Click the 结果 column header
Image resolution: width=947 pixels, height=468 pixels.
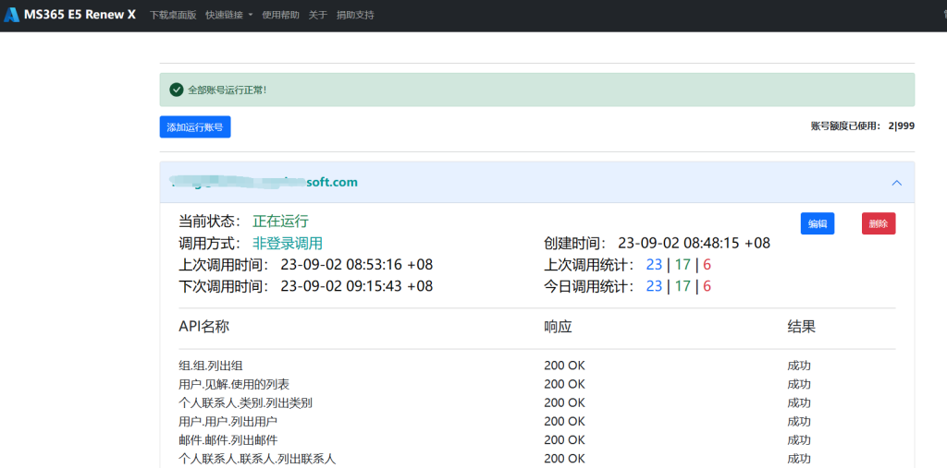(802, 327)
